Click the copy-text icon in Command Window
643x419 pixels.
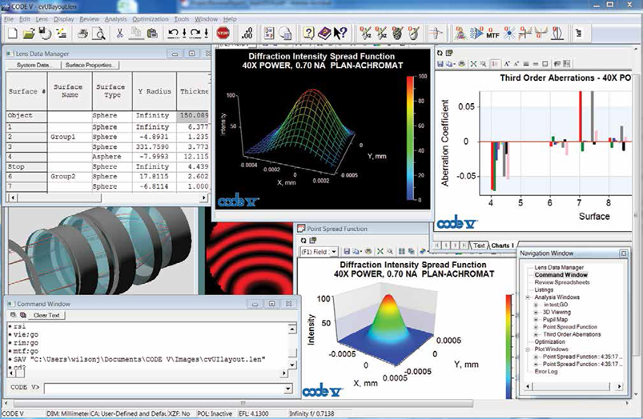tap(23, 315)
